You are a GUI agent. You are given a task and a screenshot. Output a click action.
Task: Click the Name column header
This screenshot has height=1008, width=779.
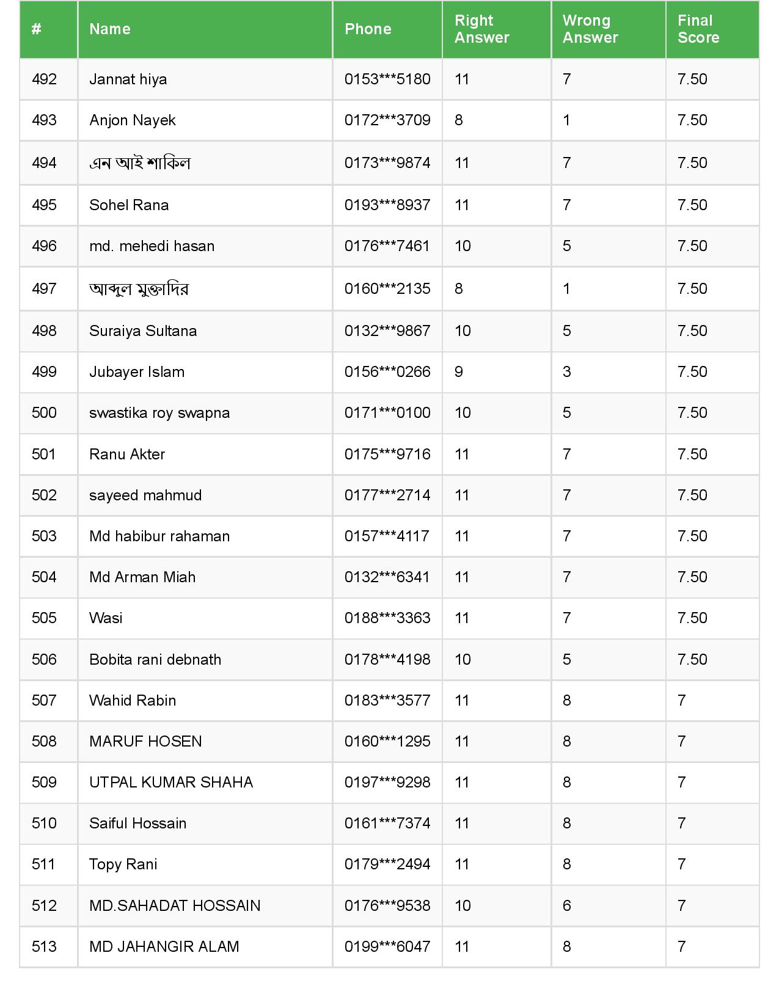110,29
